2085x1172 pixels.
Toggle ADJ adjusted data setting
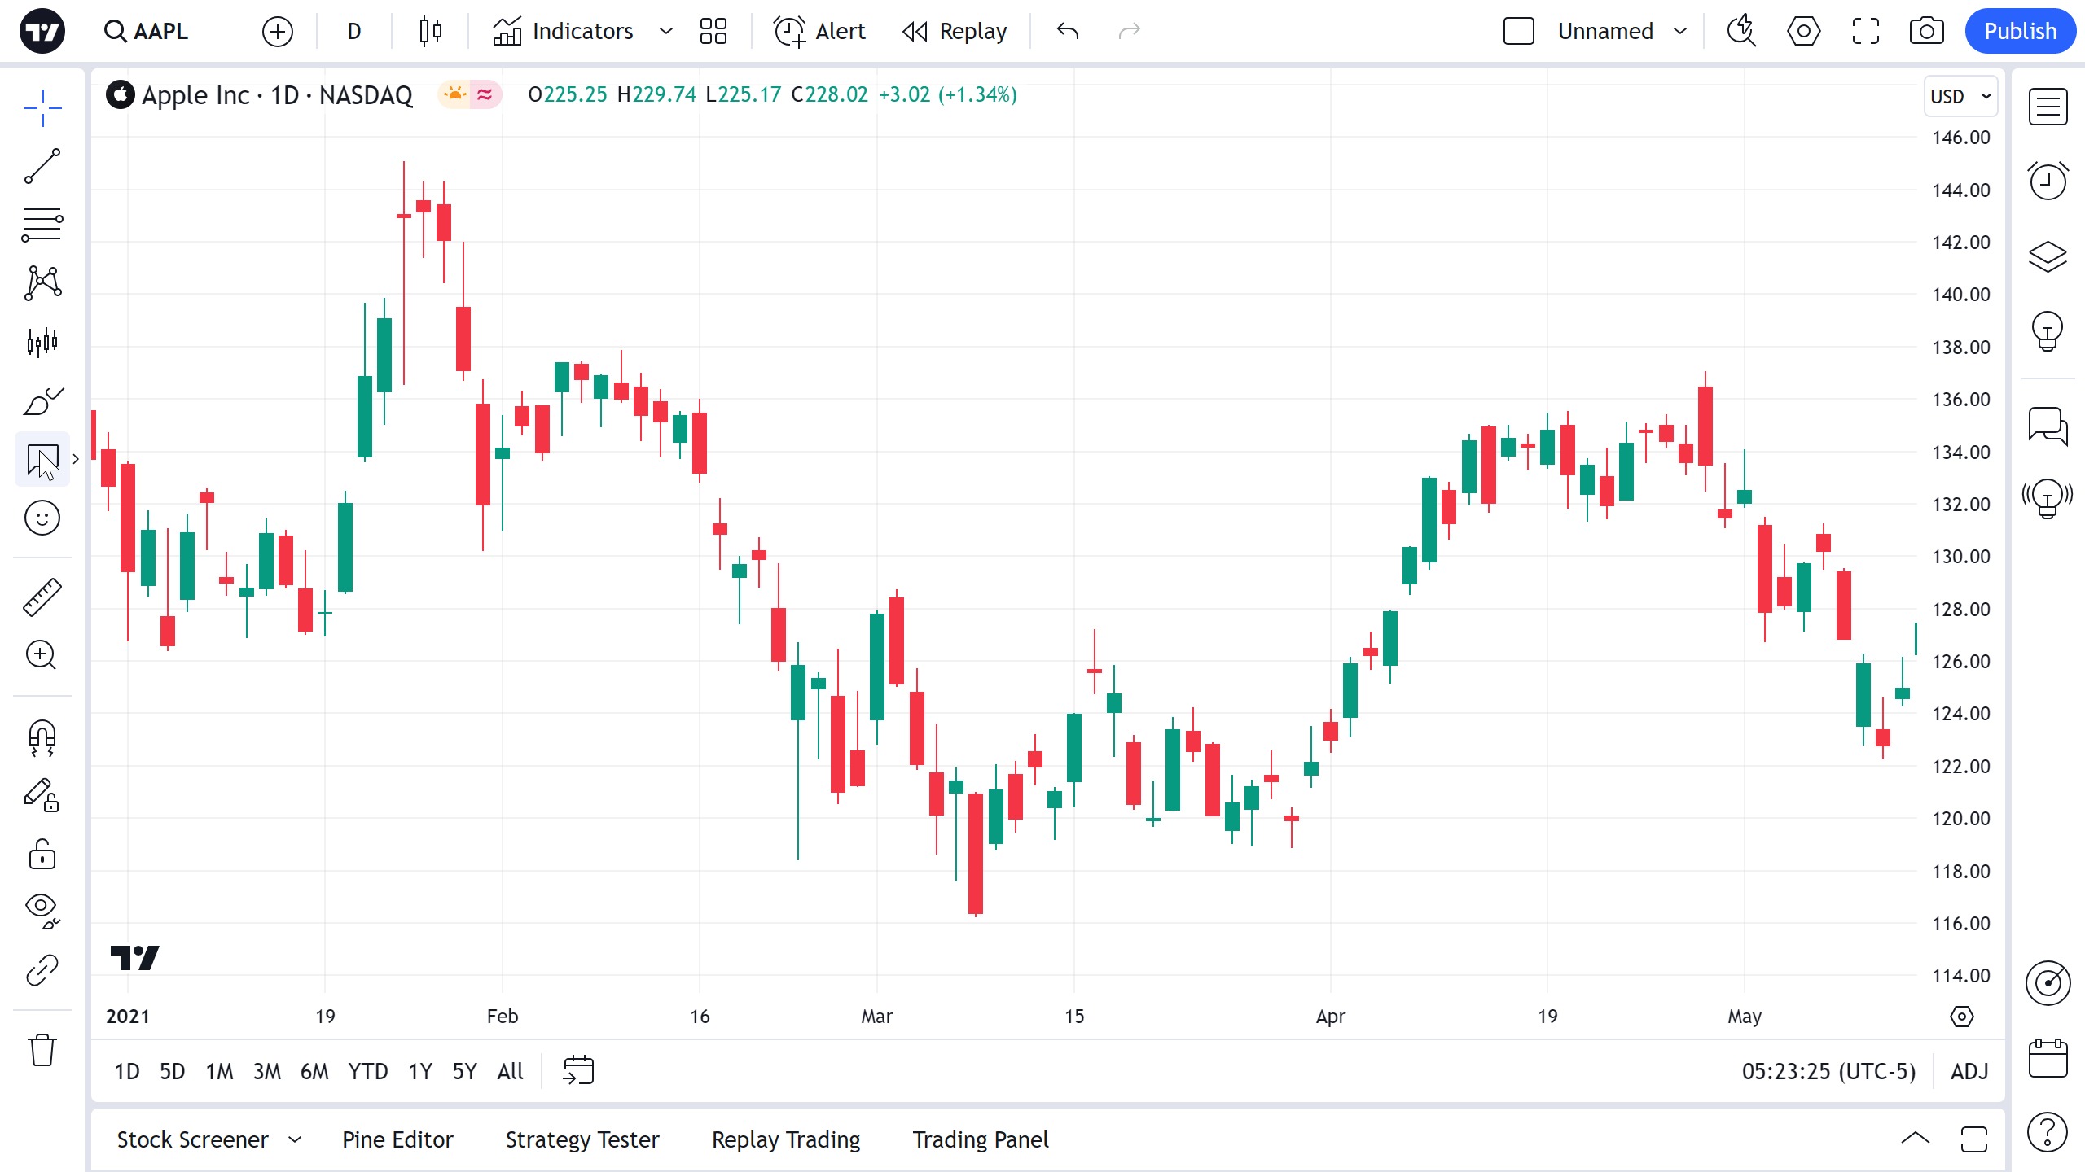(1969, 1071)
